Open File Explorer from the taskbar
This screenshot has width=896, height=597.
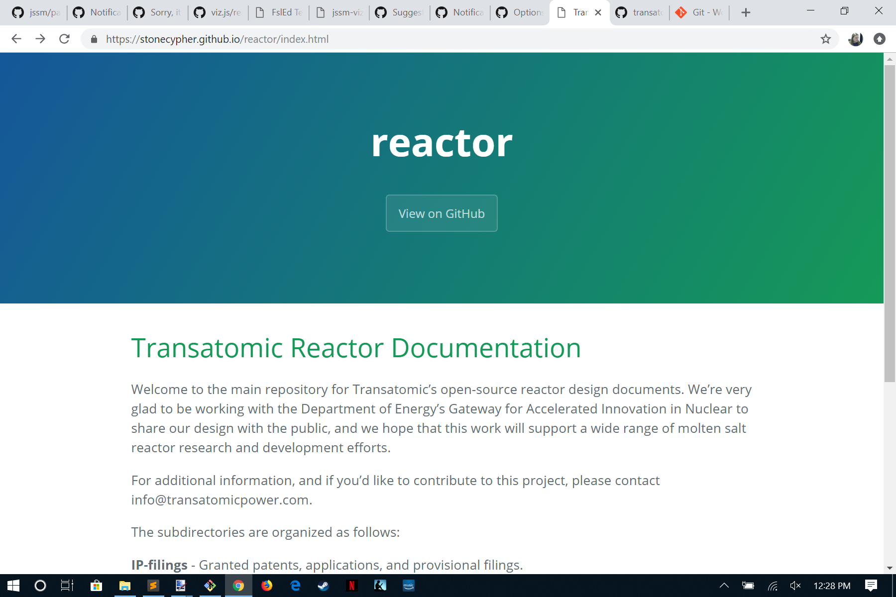124,586
